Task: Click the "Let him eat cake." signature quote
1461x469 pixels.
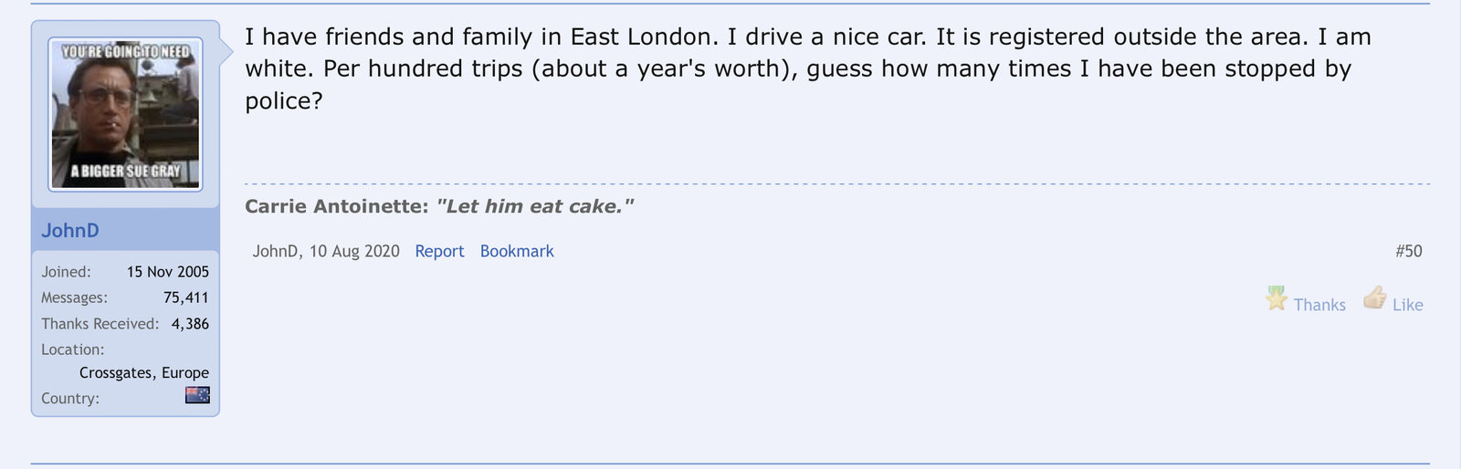Action: pos(535,206)
